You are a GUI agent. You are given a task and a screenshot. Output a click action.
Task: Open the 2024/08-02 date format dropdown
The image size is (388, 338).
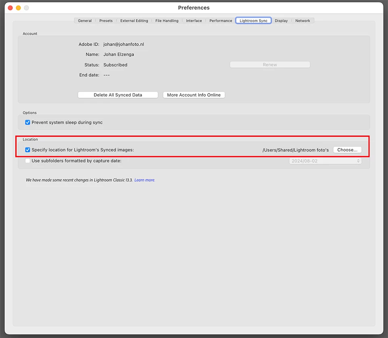[325, 161]
